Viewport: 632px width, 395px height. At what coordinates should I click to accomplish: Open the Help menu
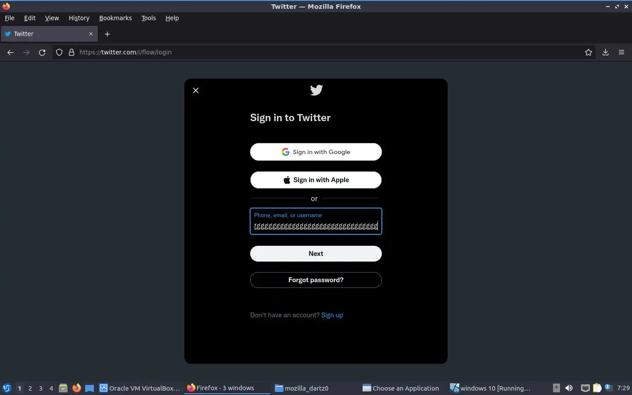pos(172,18)
